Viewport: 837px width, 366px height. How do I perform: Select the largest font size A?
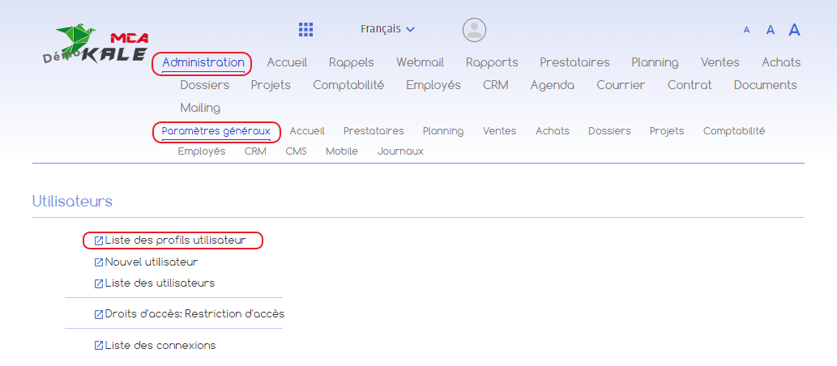pyautogui.click(x=794, y=30)
